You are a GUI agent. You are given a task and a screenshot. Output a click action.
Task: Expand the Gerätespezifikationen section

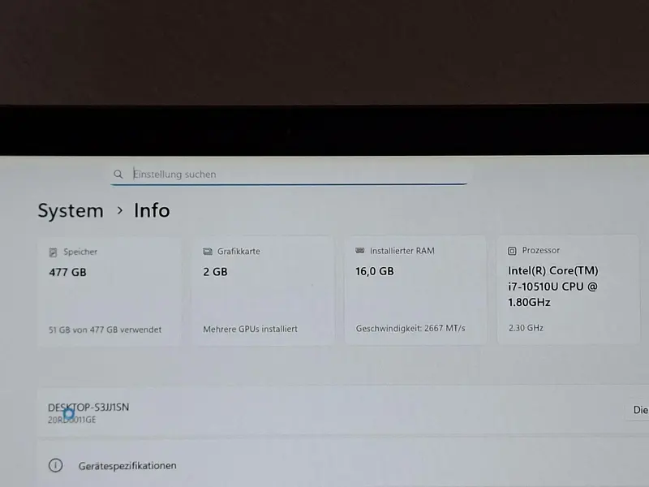click(x=343, y=464)
